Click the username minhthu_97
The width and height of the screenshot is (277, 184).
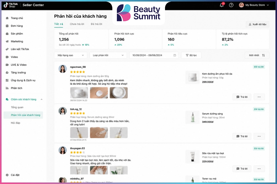coord(77,179)
